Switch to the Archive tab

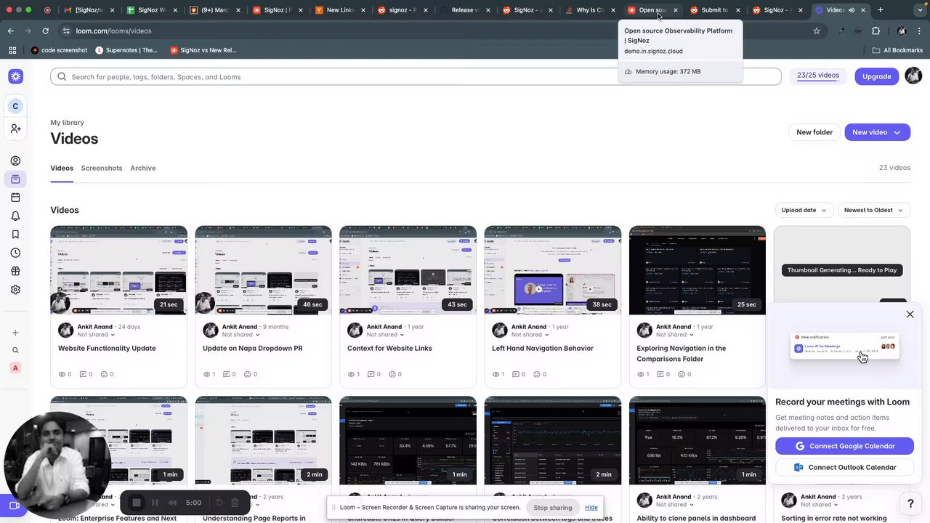[x=143, y=168]
